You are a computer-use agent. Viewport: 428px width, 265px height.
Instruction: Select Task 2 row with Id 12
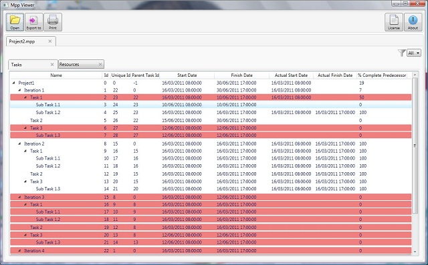(x=211, y=174)
